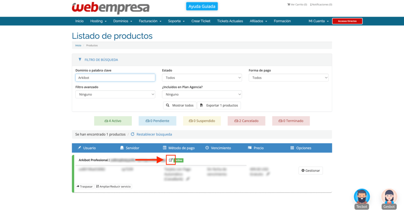Expand the Facturación menu
404x215 pixels.
[150, 21]
